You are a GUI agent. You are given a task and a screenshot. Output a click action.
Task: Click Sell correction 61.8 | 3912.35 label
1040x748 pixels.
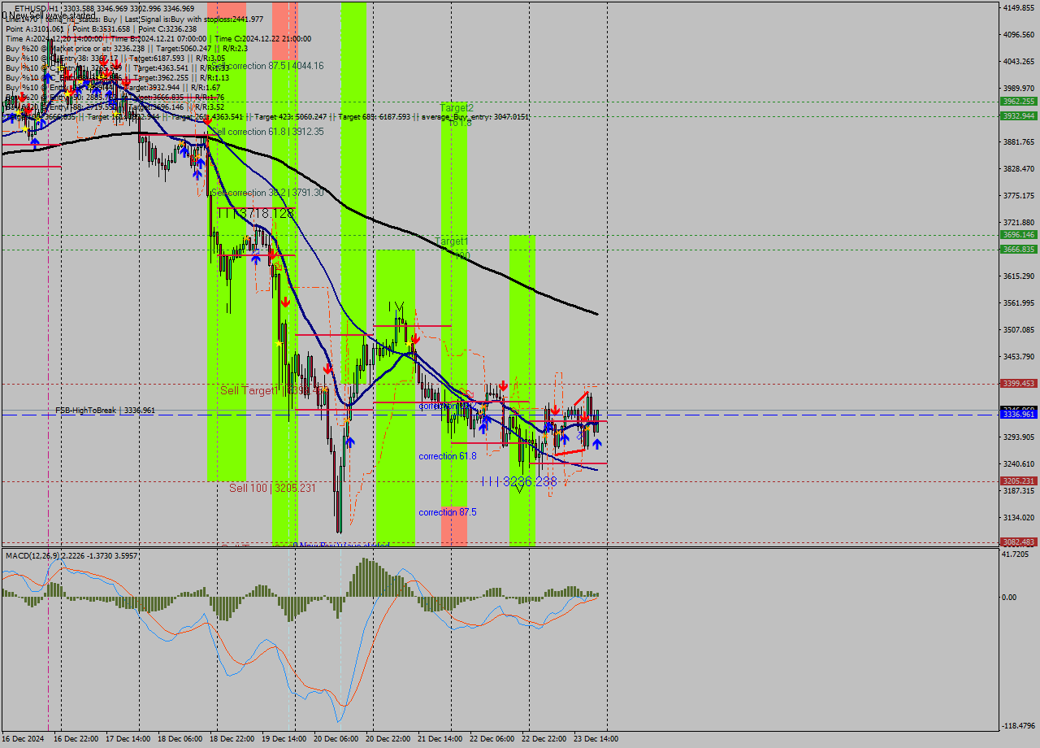click(x=268, y=132)
